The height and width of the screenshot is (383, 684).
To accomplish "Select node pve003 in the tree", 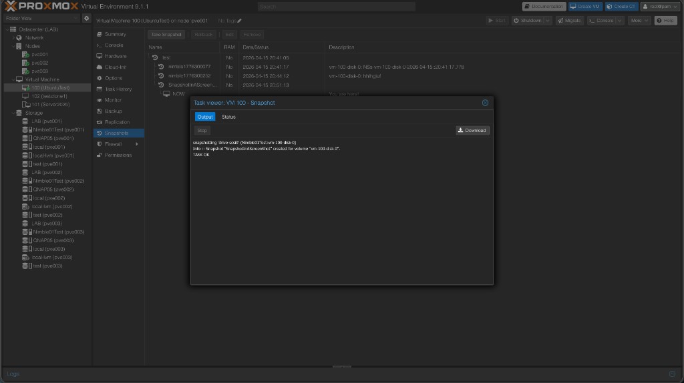I will 39,71.
